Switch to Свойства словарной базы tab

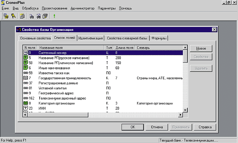(127, 38)
